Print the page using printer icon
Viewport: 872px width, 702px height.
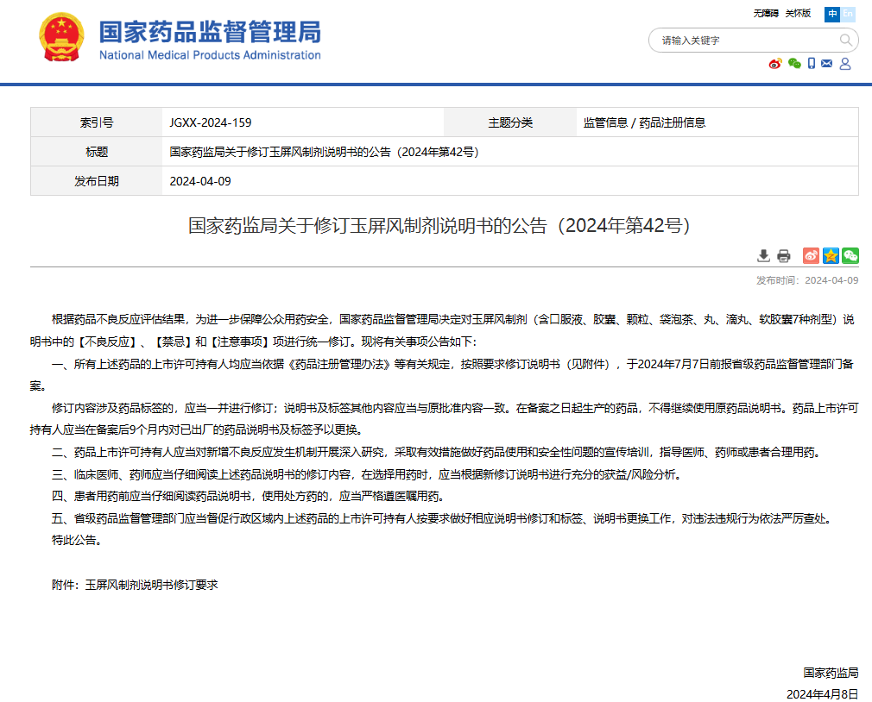click(x=784, y=255)
